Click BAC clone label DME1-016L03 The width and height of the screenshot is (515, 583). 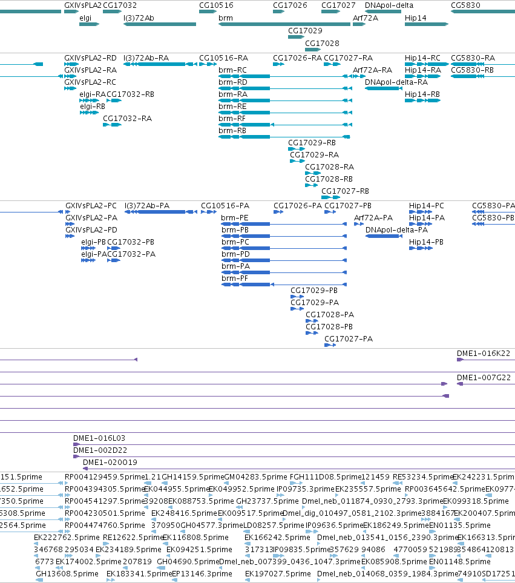(99, 438)
